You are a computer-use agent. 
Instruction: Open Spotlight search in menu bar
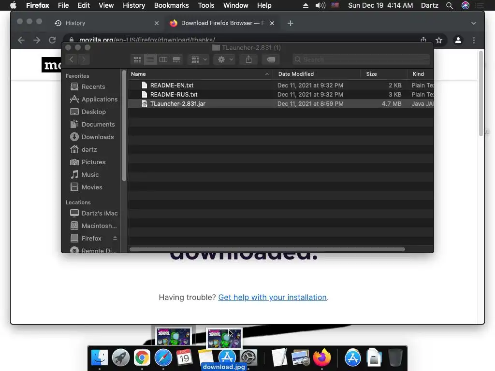click(x=450, y=5)
